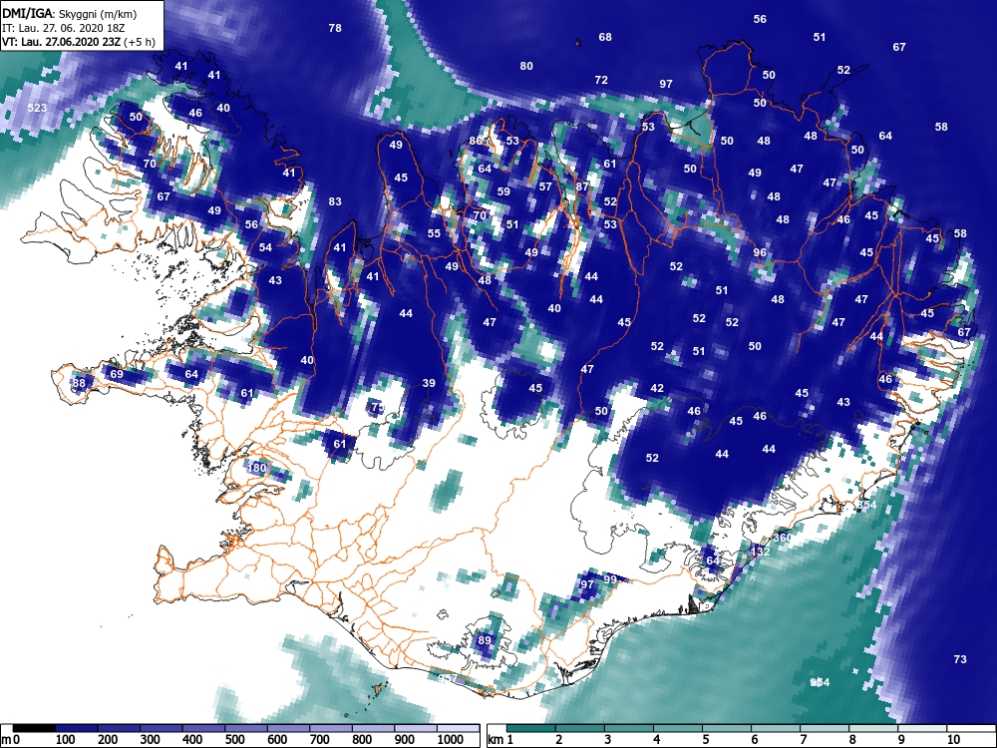Click the map value '69'

[117, 374]
